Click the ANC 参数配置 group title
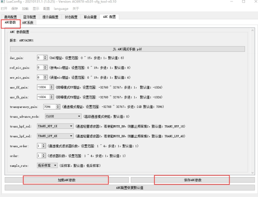This screenshot has height=197, width=258. point(19,32)
